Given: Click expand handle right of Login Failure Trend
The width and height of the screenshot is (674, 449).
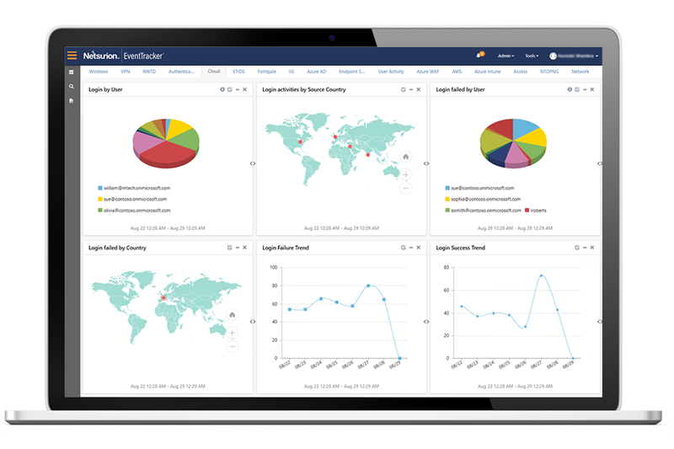Looking at the screenshot, I should [x=426, y=322].
